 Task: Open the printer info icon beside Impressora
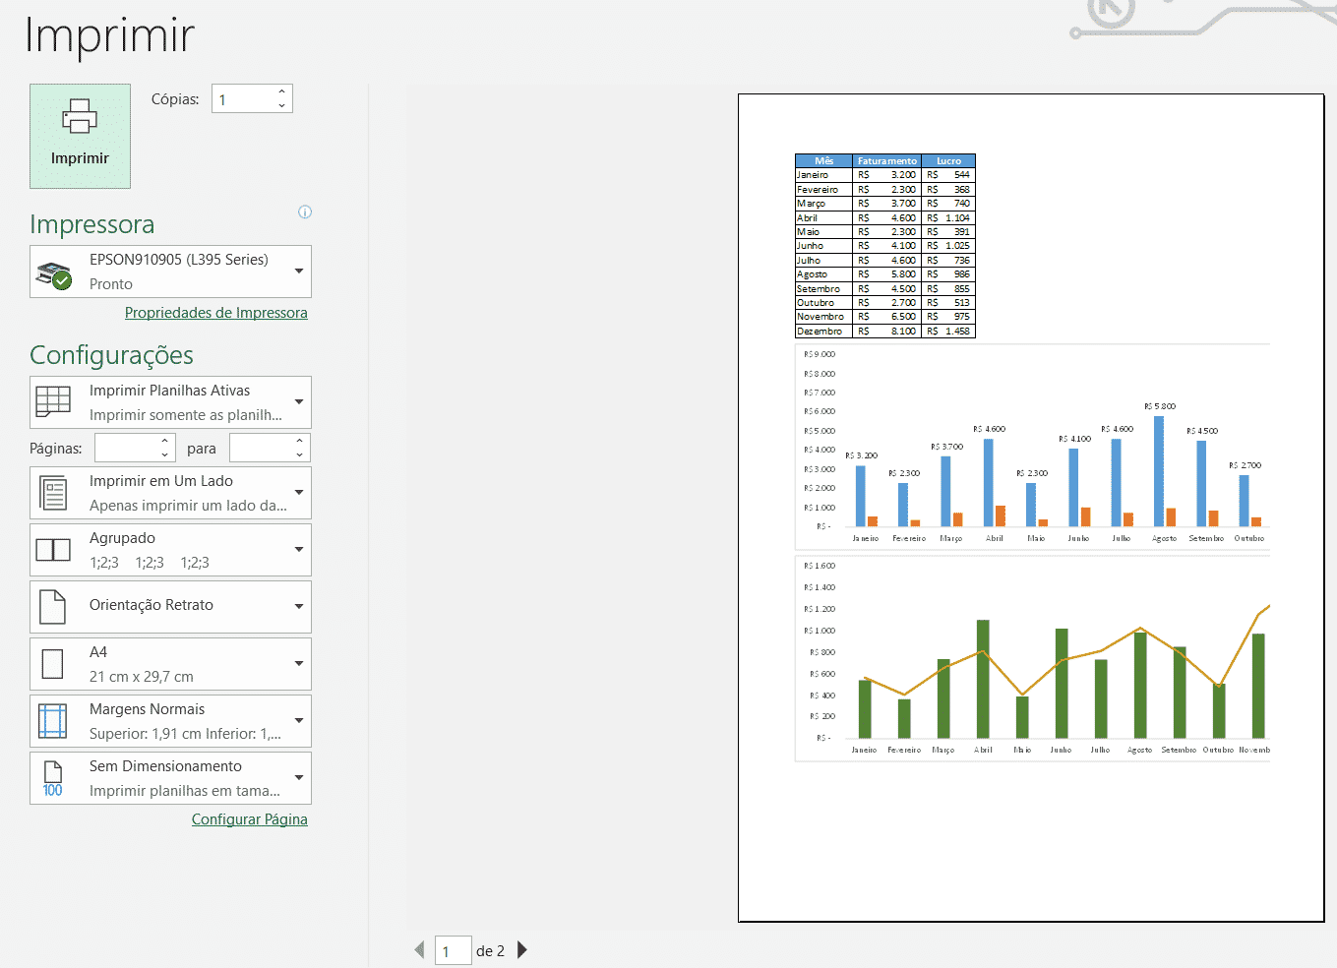click(305, 212)
